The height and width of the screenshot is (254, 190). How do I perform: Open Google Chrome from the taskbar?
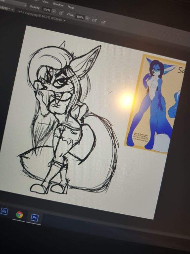(19, 215)
